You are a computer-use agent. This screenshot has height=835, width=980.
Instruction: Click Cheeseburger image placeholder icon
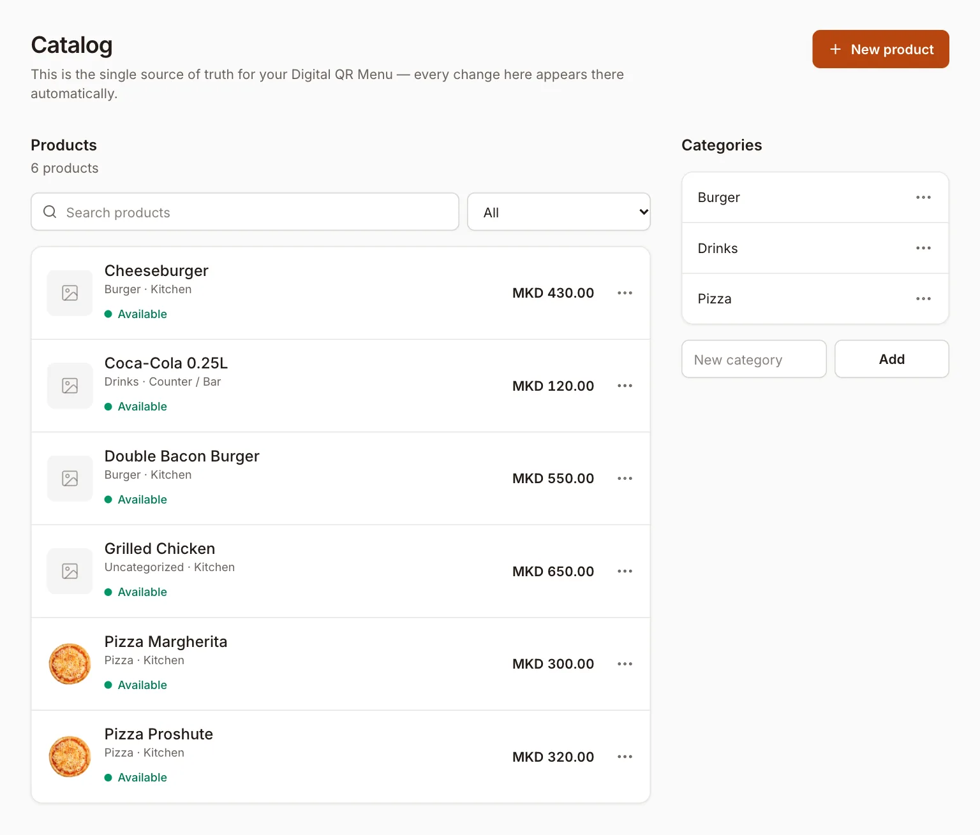(70, 293)
